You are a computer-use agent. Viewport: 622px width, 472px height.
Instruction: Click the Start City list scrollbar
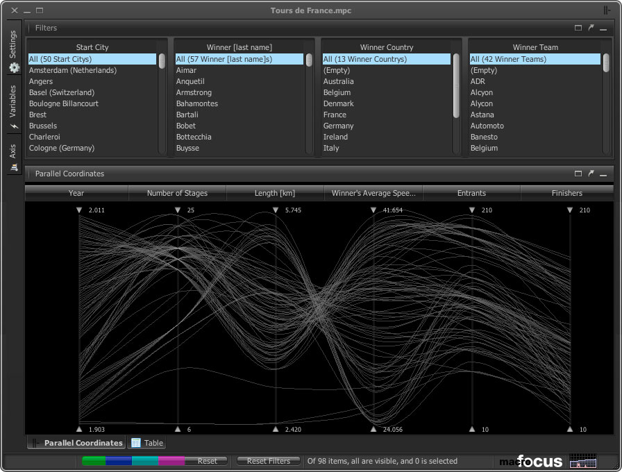[x=162, y=61]
